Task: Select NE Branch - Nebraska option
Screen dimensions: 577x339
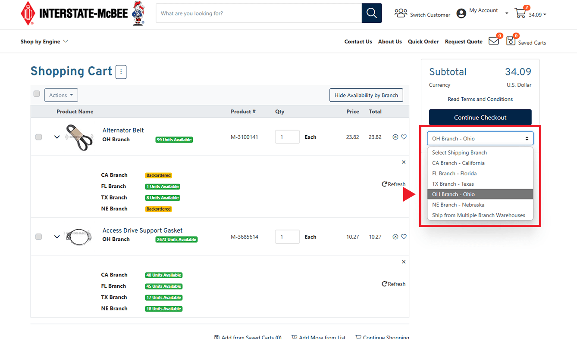Action: (x=480, y=205)
